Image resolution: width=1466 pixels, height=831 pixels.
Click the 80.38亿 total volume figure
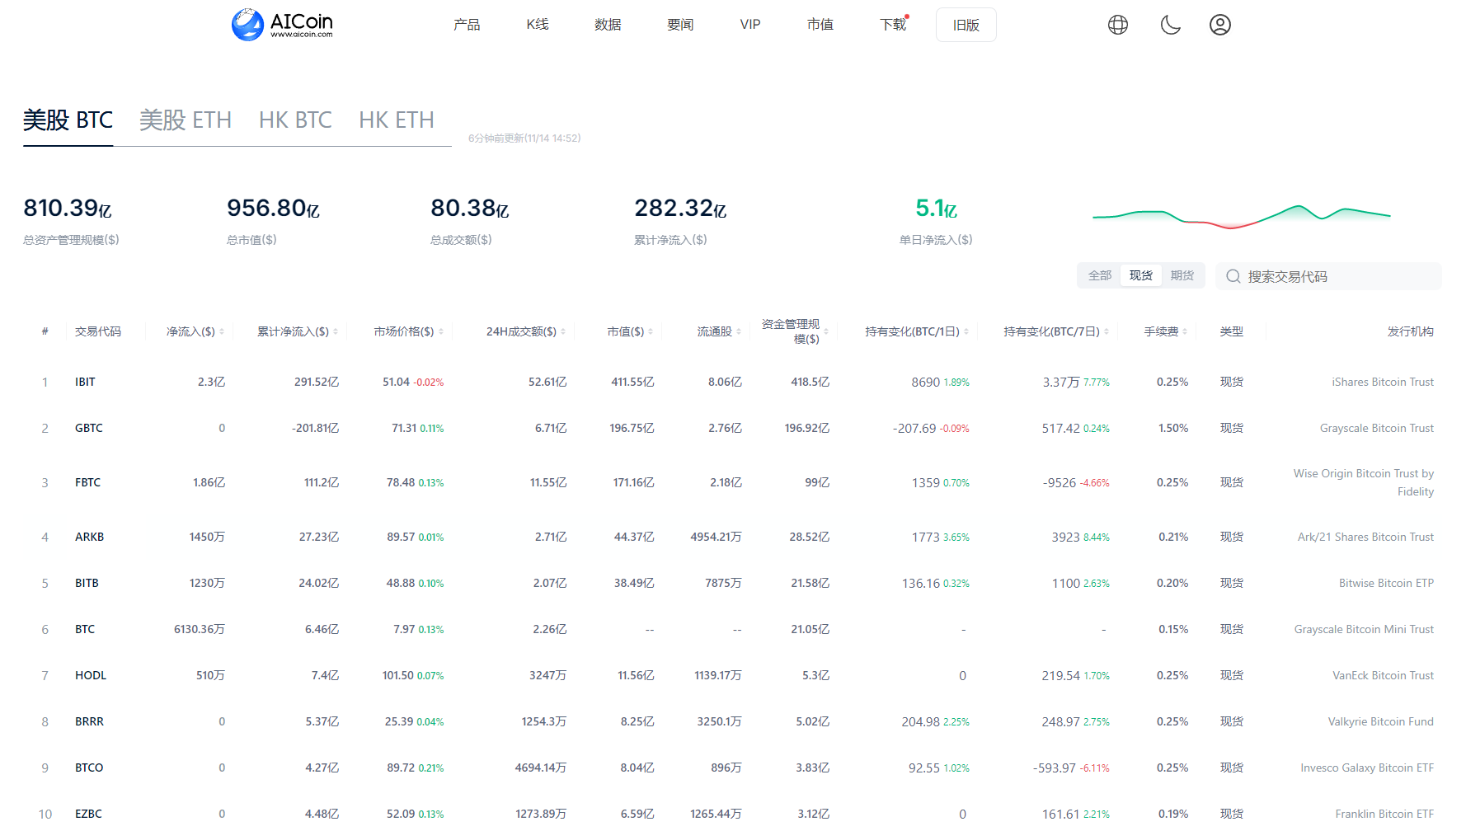[470, 208]
